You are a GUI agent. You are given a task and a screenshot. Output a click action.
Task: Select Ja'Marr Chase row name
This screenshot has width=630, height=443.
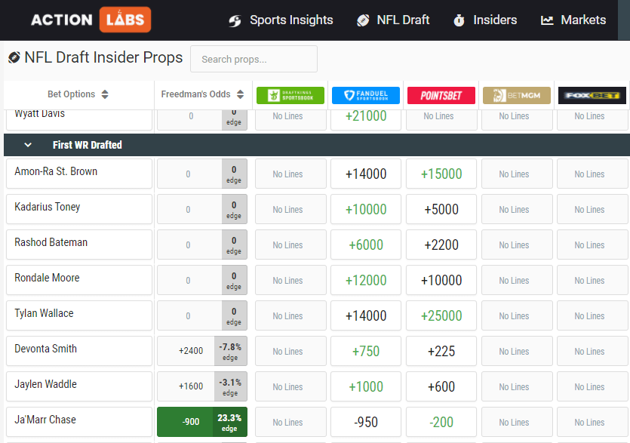coord(45,420)
